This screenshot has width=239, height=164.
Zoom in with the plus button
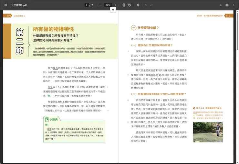[x=115, y=5]
